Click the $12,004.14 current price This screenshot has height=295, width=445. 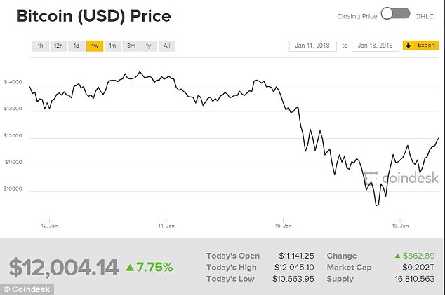pyautogui.click(x=64, y=267)
